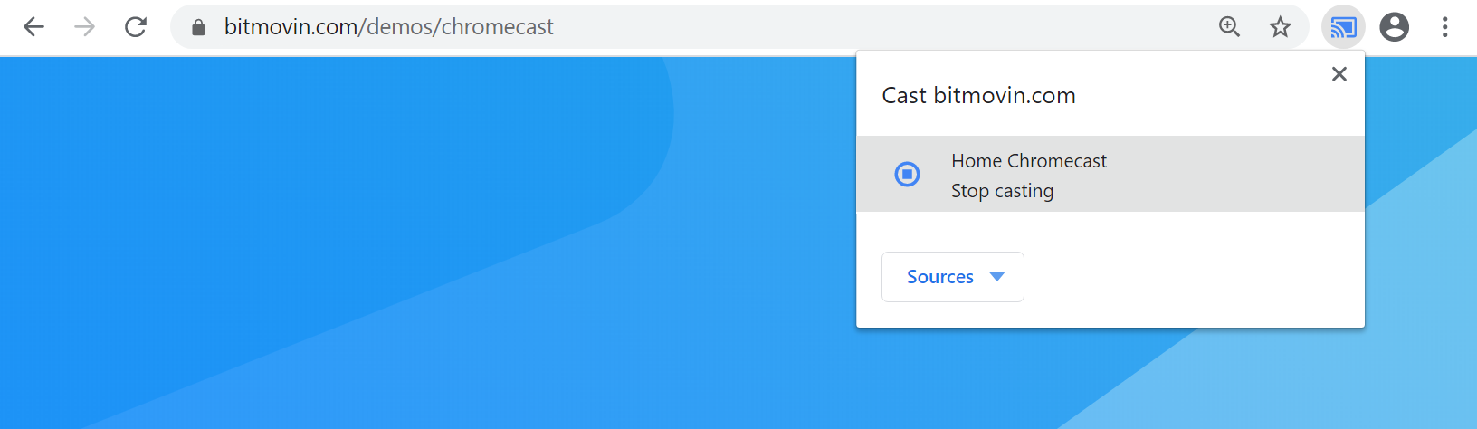
Task: Open Chrome's three-dot menu
Action: coord(1445,27)
